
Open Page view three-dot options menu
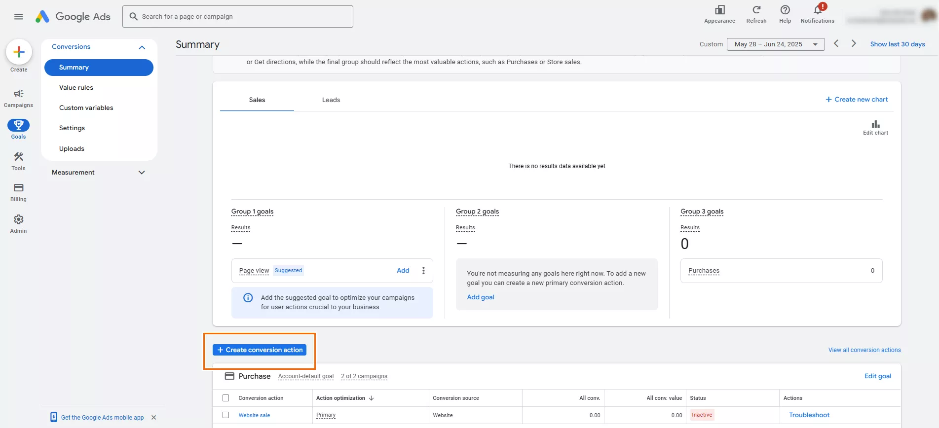click(423, 271)
